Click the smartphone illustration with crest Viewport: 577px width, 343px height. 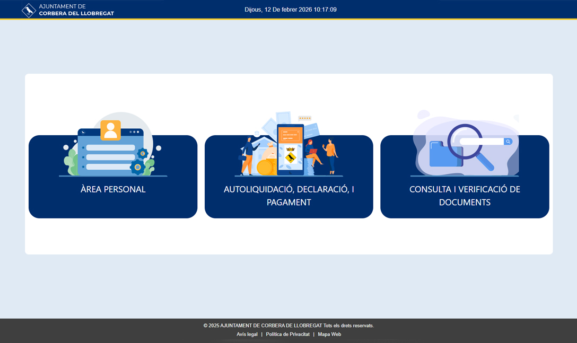[x=290, y=149]
